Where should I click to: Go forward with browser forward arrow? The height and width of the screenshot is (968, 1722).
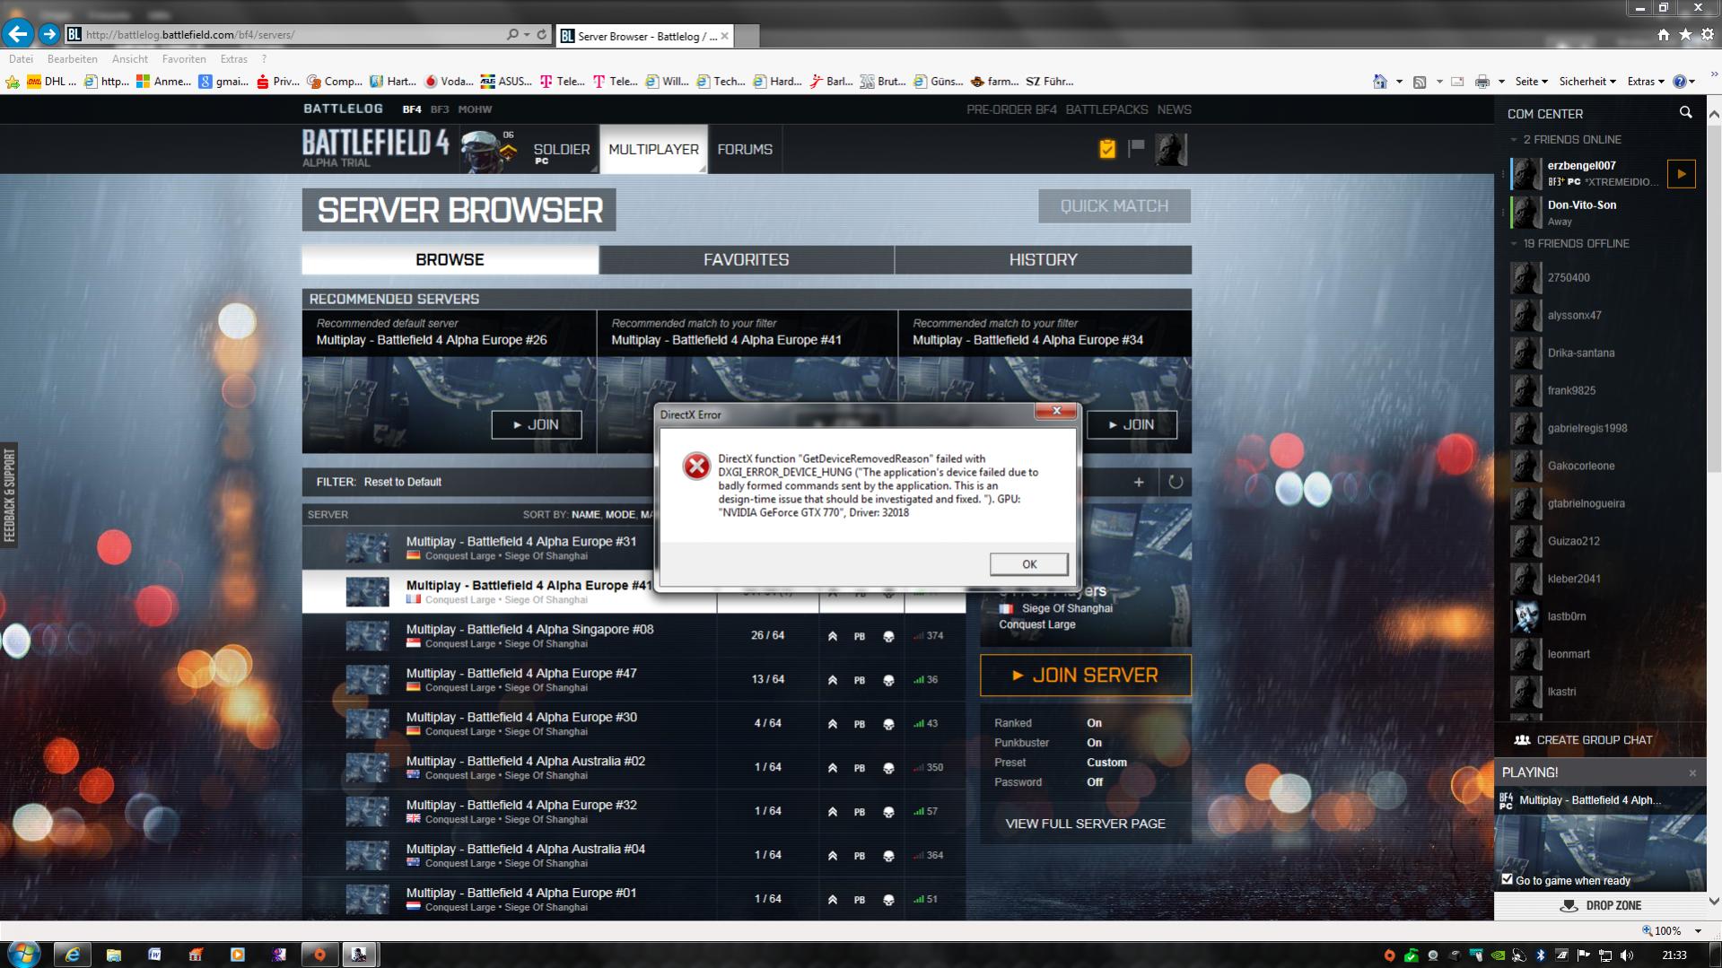point(49,34)
